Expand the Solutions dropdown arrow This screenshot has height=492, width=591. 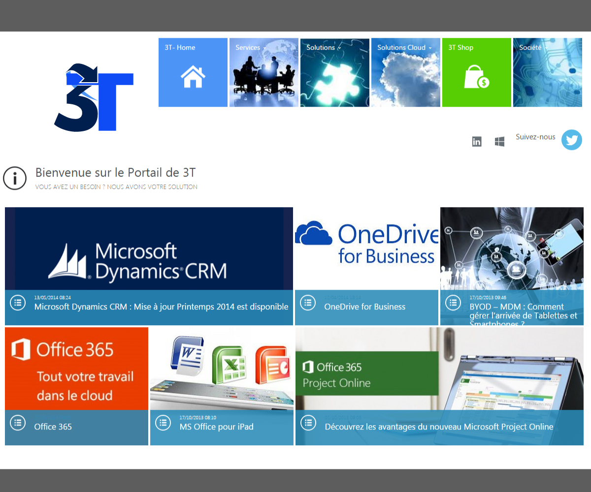coord(339,48)
